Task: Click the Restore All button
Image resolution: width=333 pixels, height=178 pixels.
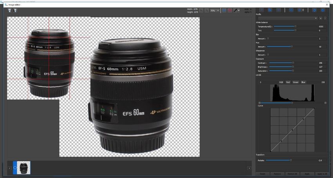Action: tap(292, 174)
